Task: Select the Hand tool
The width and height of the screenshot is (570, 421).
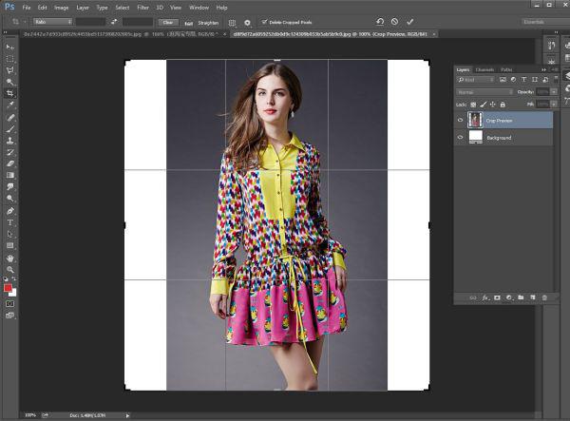Action: (10, 258)
